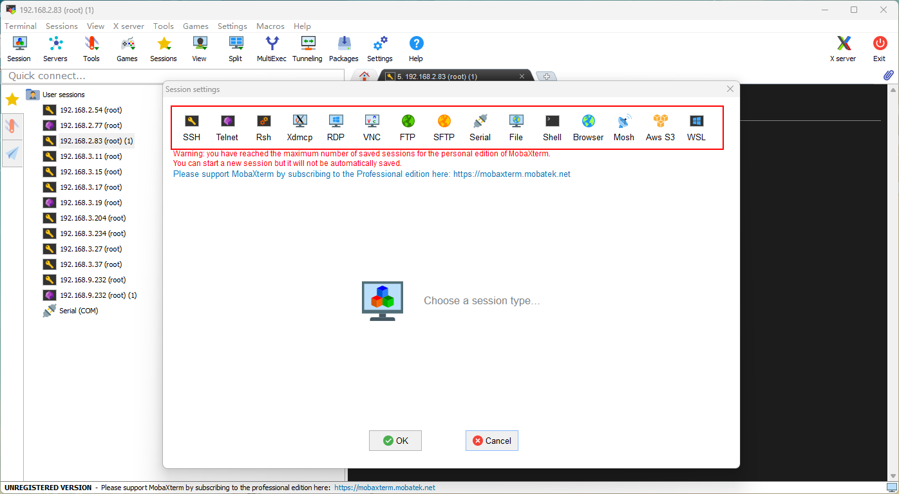This screenshot has height=494, width=899.
Task: Choose Serial session type
Action: click(480, 127)
